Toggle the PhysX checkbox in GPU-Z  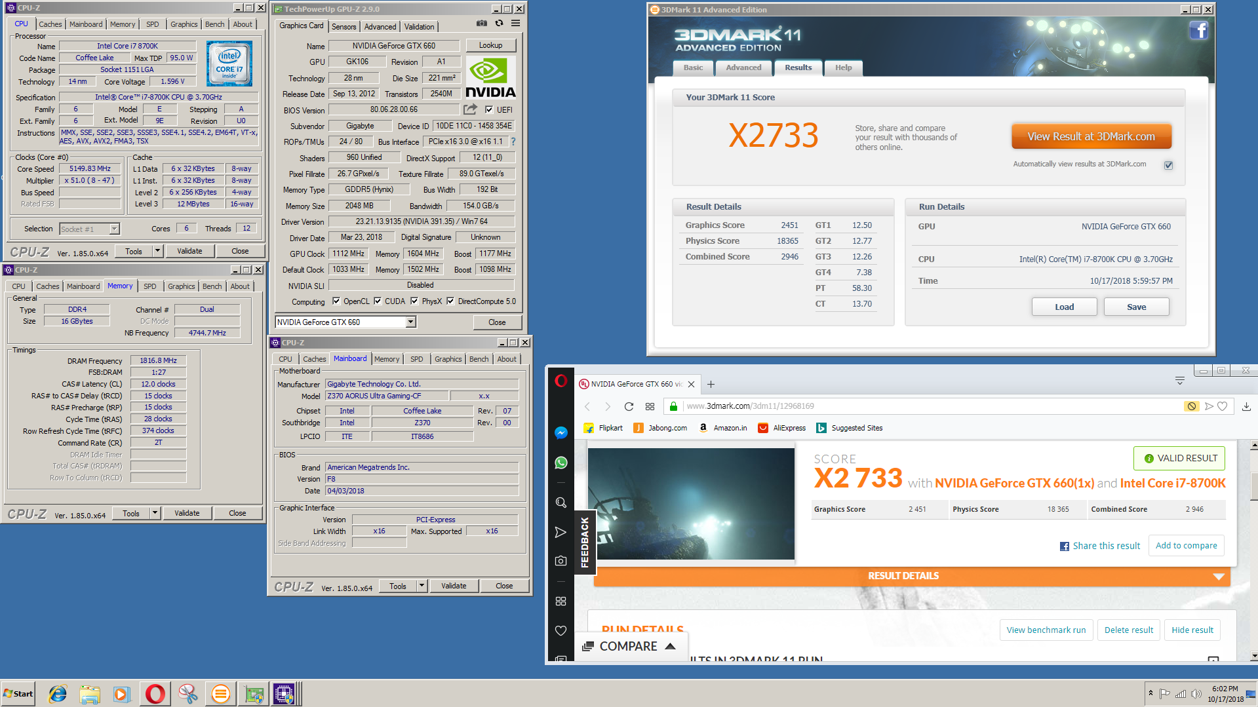pyautogui.click(x=414, y=301)
